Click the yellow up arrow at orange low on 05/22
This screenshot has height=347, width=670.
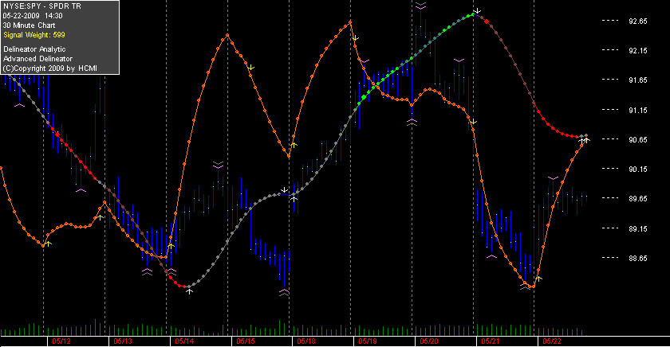pos(539,279)
